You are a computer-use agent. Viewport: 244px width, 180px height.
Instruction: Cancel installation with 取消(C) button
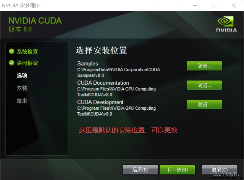point(220,170)
